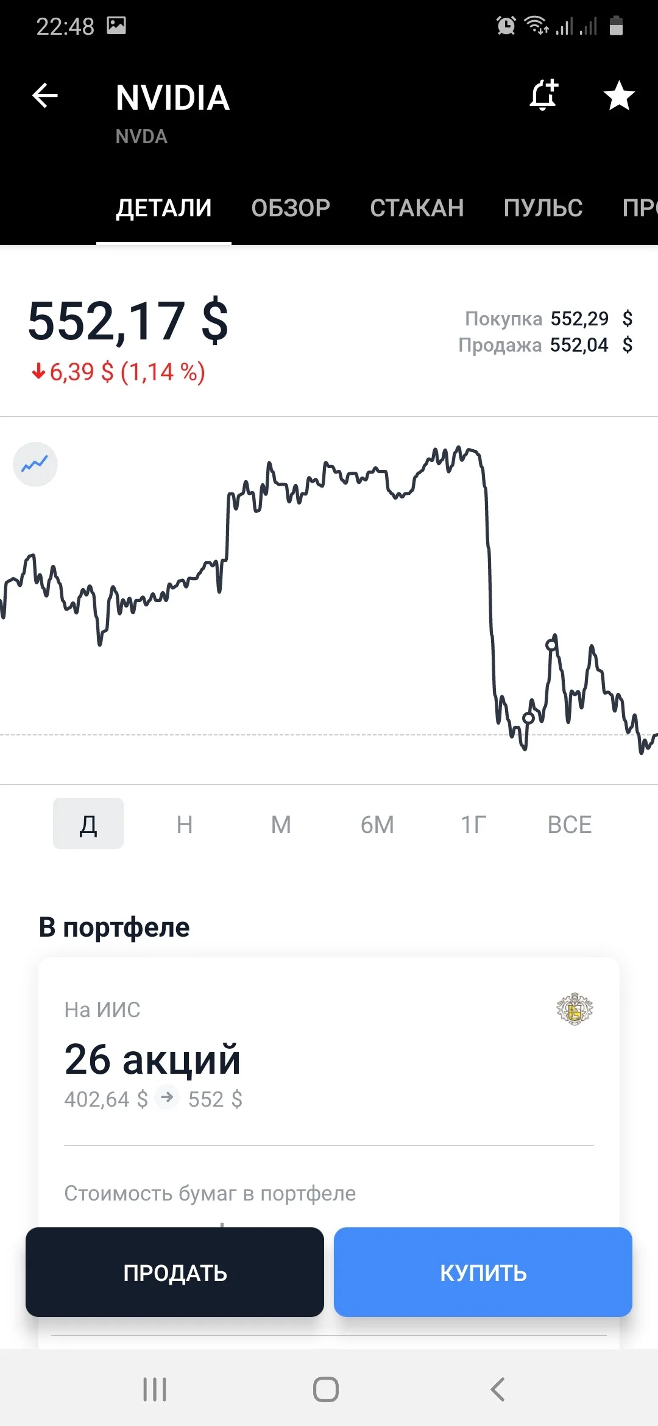This screenshot has width=658, height=1426.
Task: Select the ДЕТАЛИ tab
Action: tap(164, 208)
